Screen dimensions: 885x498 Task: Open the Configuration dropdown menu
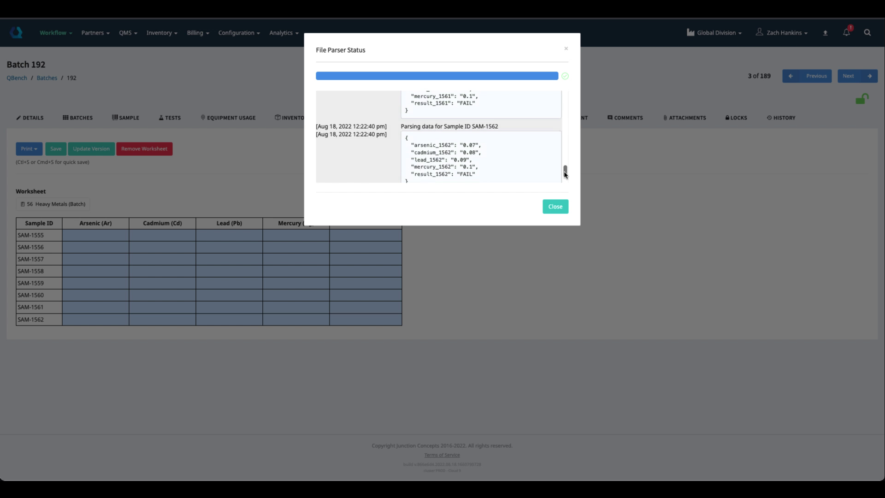click(x=239, y=33)
